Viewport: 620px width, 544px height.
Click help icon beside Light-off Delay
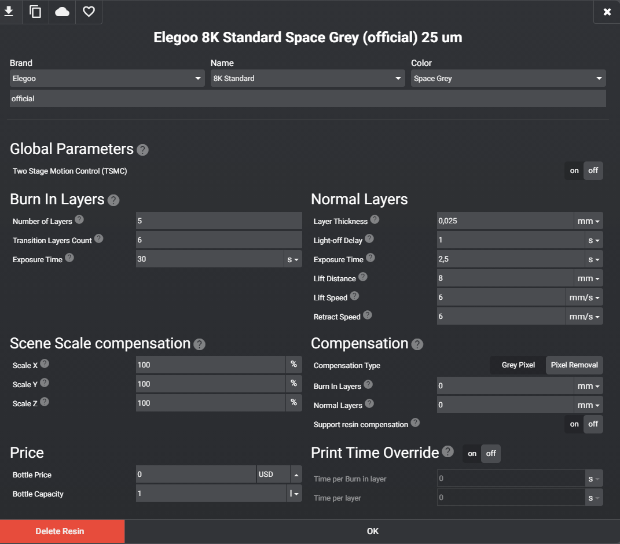pyautogui.click(x=369, y=238)
